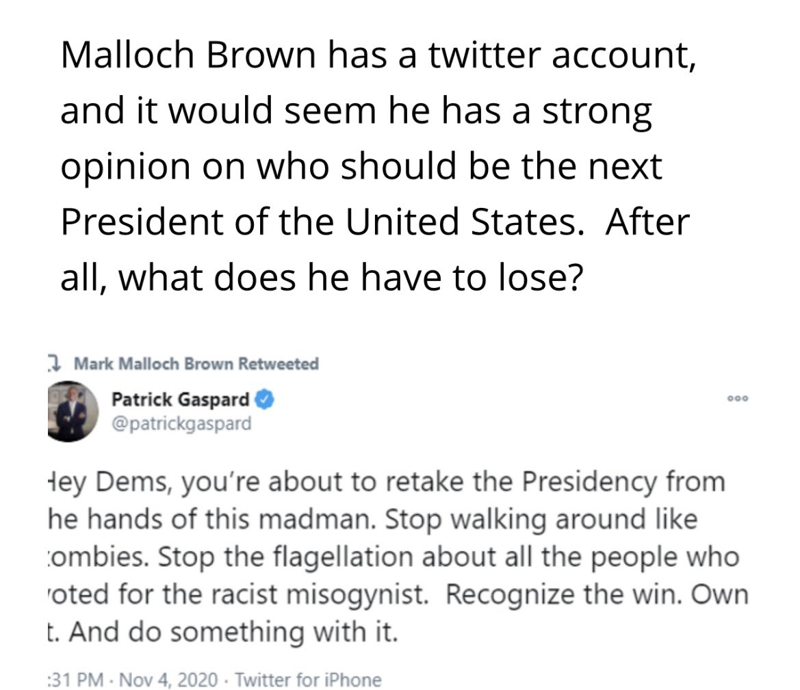Click the blue verified badge
Viewport: 800px width, 690px height.
pos(266,399)
